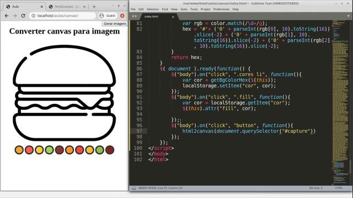Click the Line 97, Column 50 status text
The height and width of the screenshot is (198, 353).
coord(171,188)
